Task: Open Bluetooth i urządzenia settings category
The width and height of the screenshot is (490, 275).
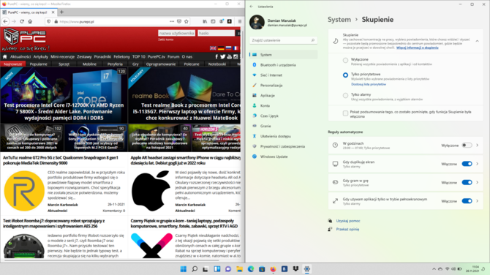Action: pyautogui.click(x=284, y=65)
